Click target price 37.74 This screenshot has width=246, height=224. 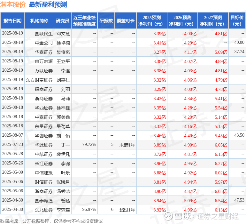tap(239, 52)
